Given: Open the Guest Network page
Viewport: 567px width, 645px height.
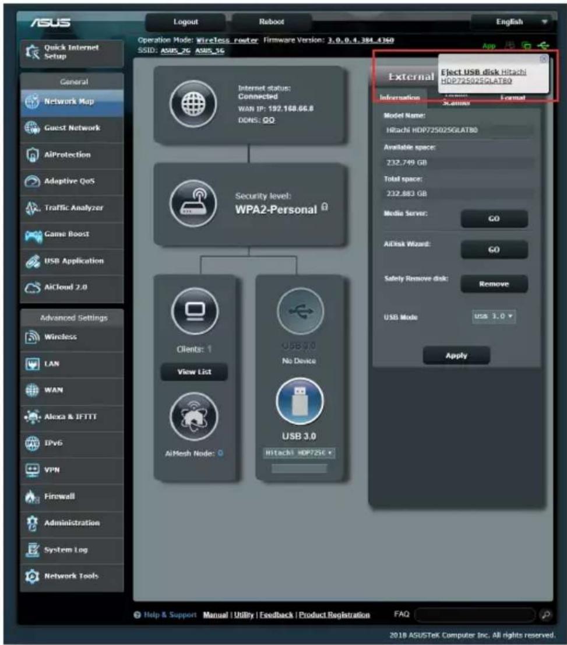Looking at the screenshot, I should (72, 128).
